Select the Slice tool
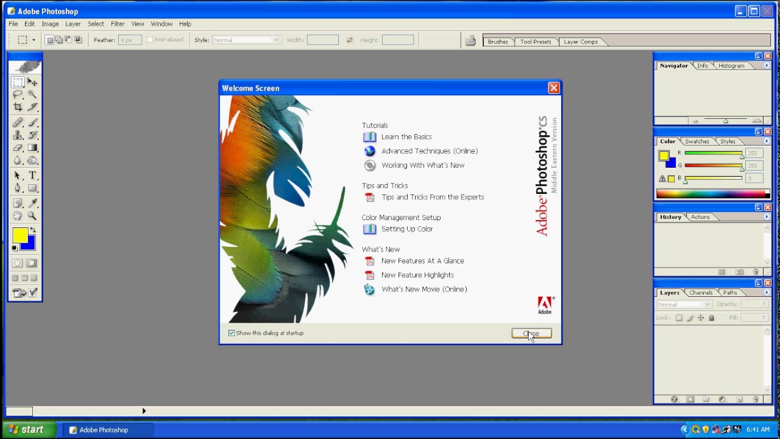The height and width of the screenshot is (439, 780). pyautogui.click(x=32, y=107)
